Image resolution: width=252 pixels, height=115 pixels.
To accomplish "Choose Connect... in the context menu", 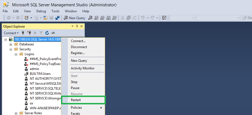I will tap(83, 41).
